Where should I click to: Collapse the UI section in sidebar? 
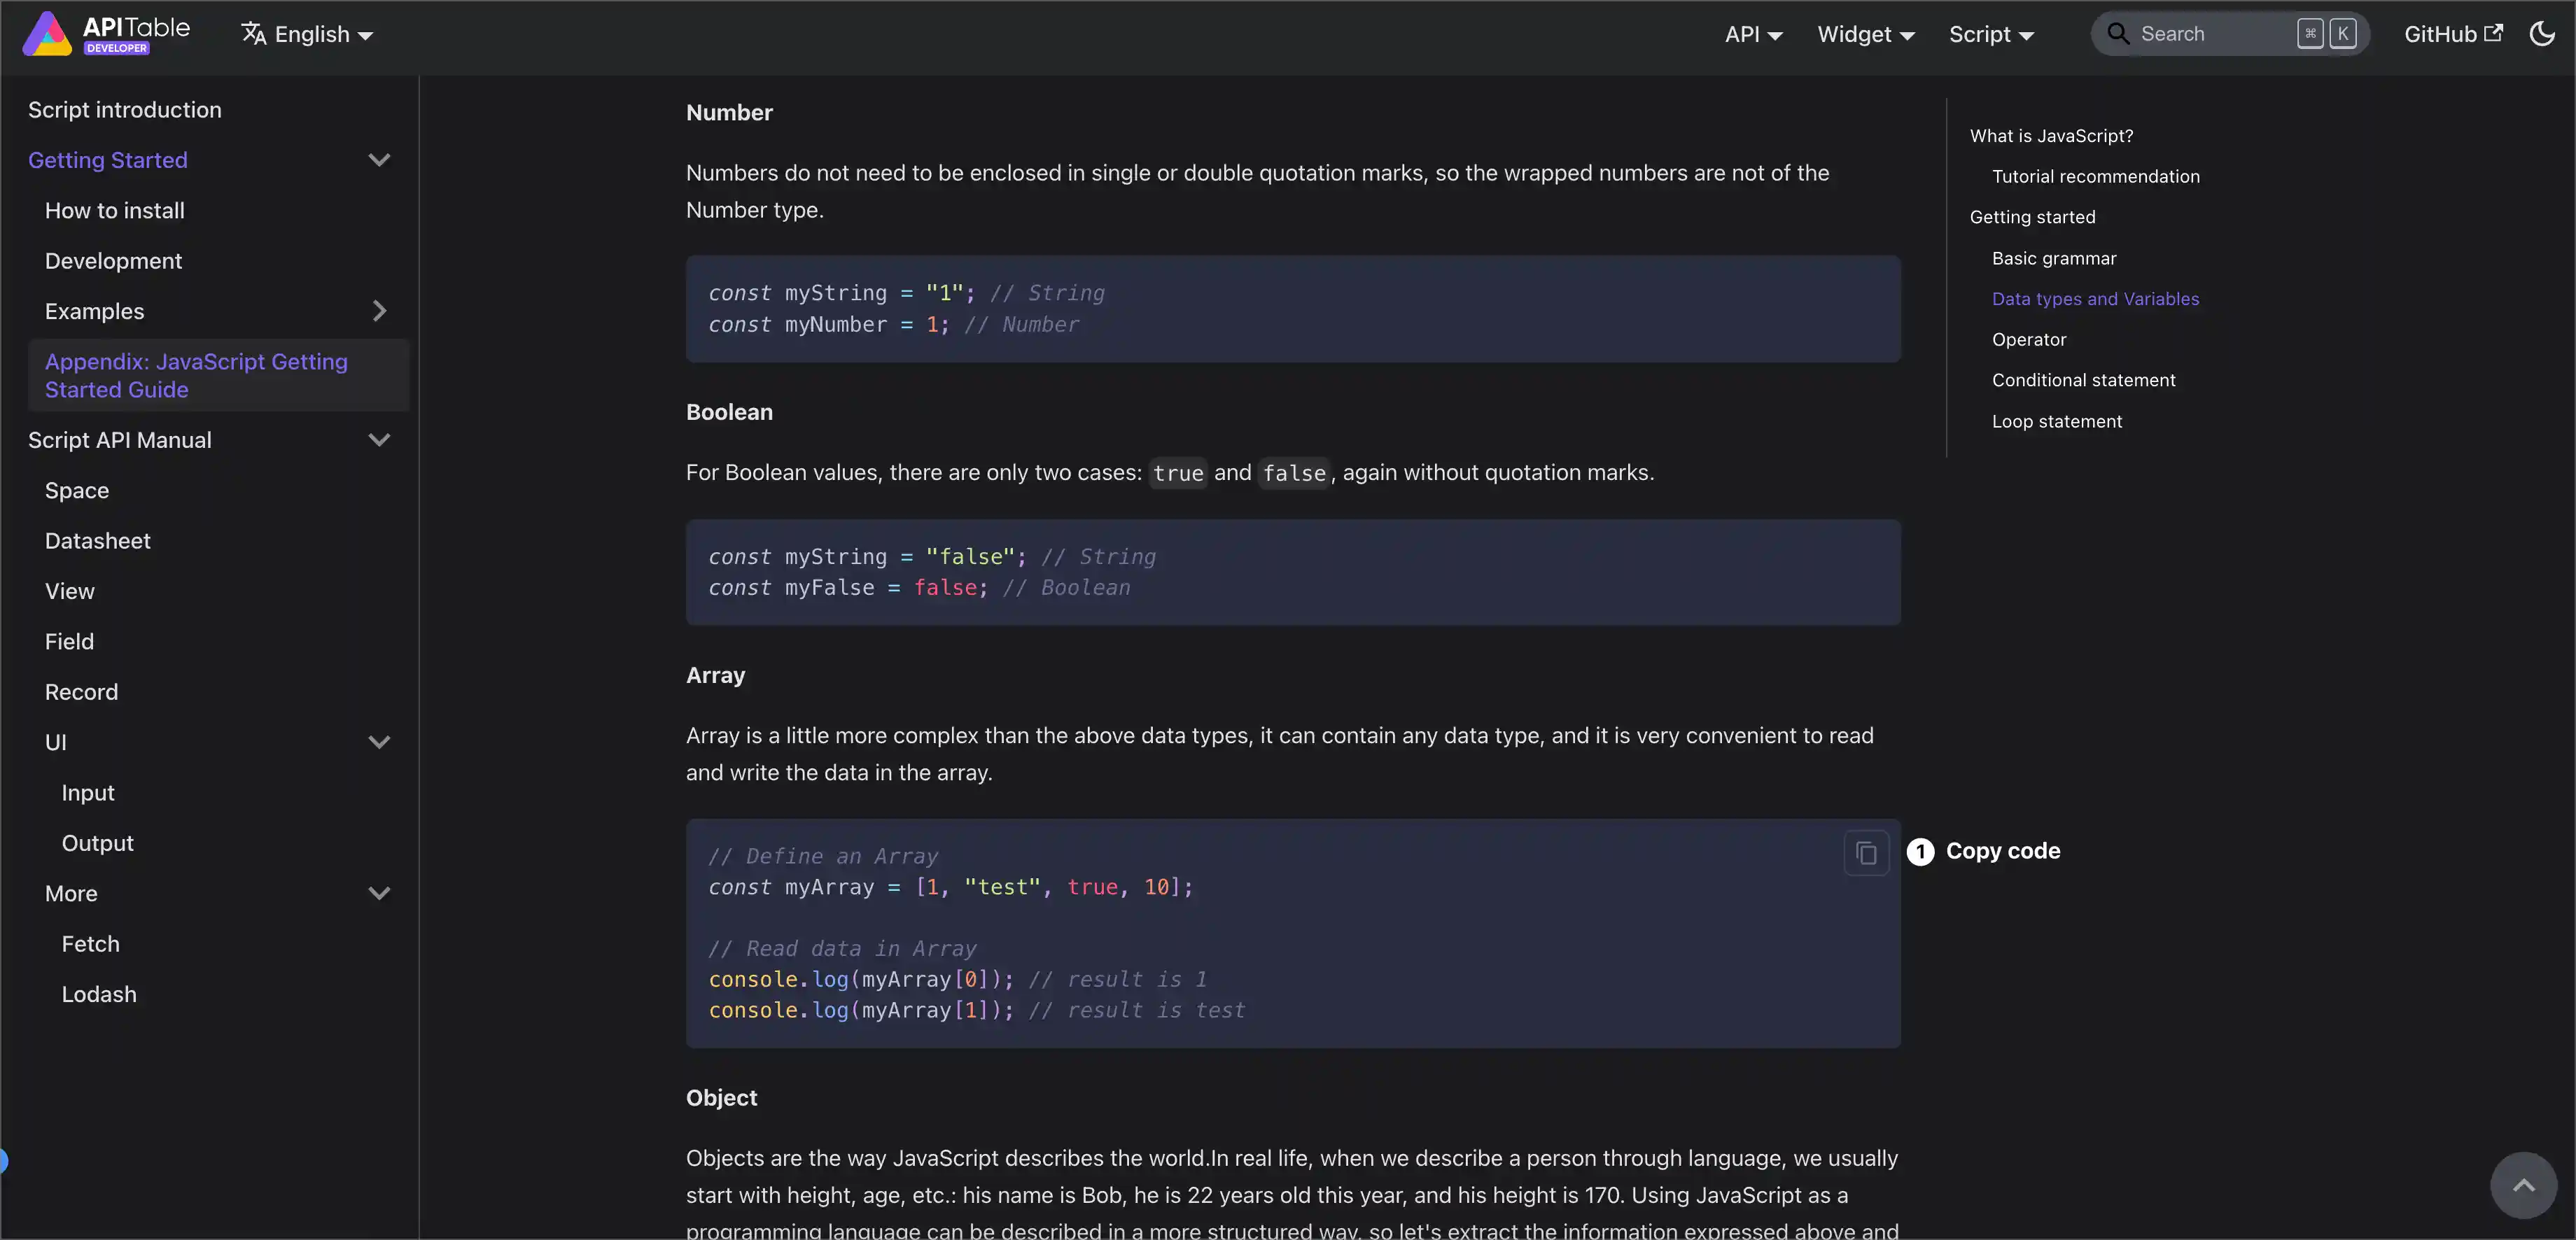click(x=380, y=742)
